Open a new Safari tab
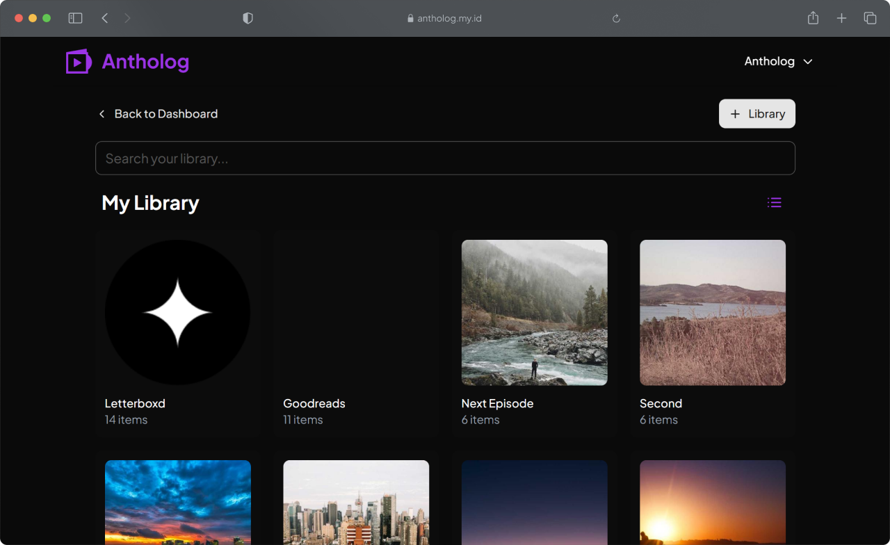Image resolution: width=890 pixels, height=545 pixels. pyautogui.click(x=841, y=18)
